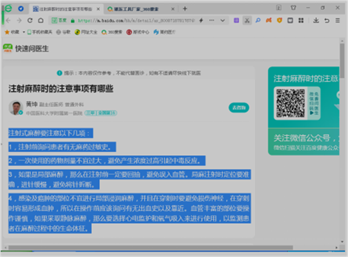The image size is (348, 257).
Task: Select the scissors screenshot tool
Action: click(247, 21)
